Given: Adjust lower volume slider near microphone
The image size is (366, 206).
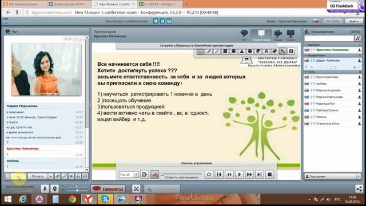Looking at the screenshot, I should pos(77,191).
